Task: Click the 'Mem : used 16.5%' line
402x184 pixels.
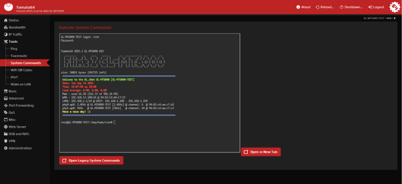Action: [x=90, y=94]
